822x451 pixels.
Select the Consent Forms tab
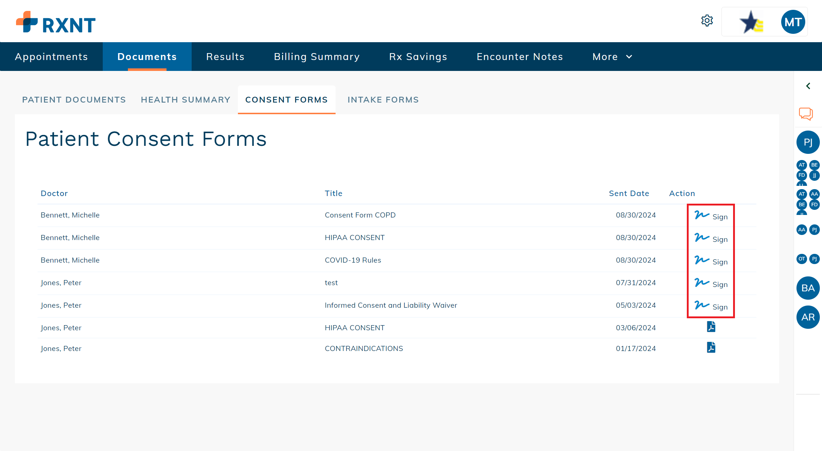pos(286,100)
